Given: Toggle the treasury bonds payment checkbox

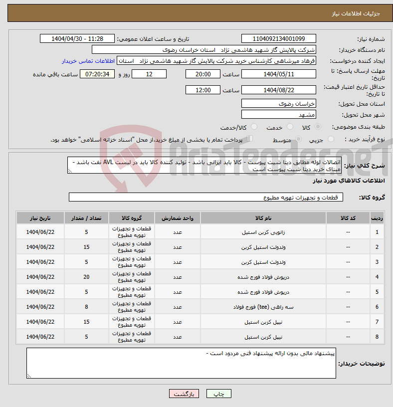Looking at the screenshot, I should pyautogui.click(x=250, y=139).
